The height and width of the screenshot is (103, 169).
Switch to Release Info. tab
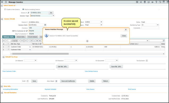coord(9,37)
